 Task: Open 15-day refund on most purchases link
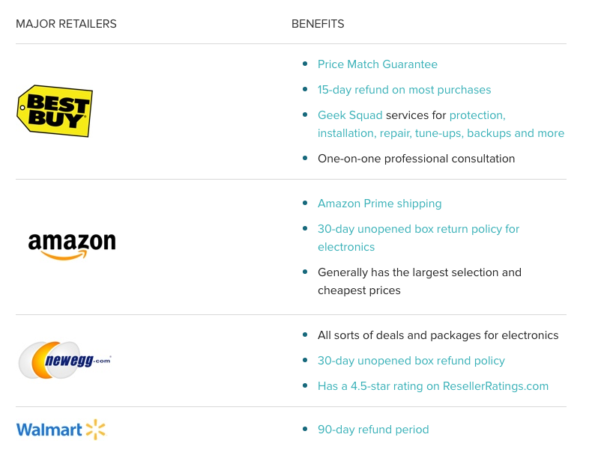pyautogui.click(x=404, y=90)
